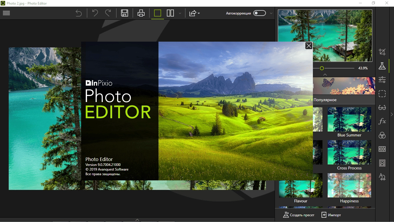The width and height of the screenshot is (394, 222).
Task: Select the Популярное preset category
Action: pyautogui.click(x=325, y=100)
